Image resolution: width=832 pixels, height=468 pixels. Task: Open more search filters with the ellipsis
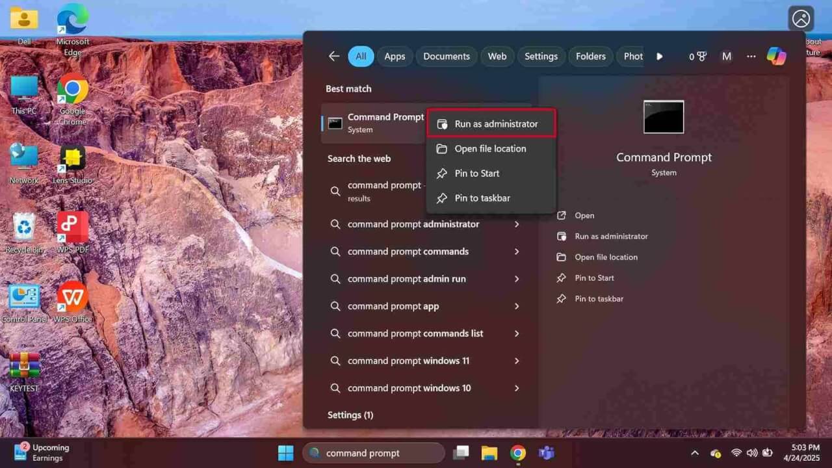click(x=751, y=57)
